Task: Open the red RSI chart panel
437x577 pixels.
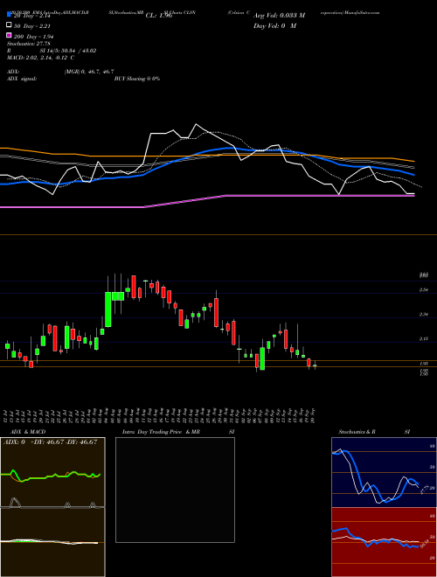Action: click(384, 542)
